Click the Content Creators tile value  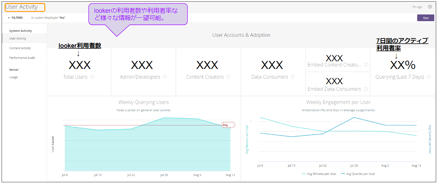point(207,65)
